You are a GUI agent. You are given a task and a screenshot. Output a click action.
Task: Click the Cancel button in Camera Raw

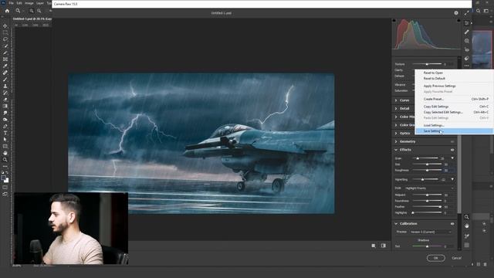point(456,258)
